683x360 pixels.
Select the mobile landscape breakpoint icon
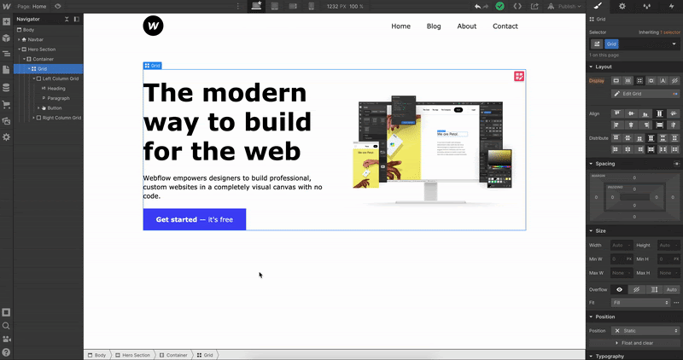pyautogui.click(x=293, y=6)
